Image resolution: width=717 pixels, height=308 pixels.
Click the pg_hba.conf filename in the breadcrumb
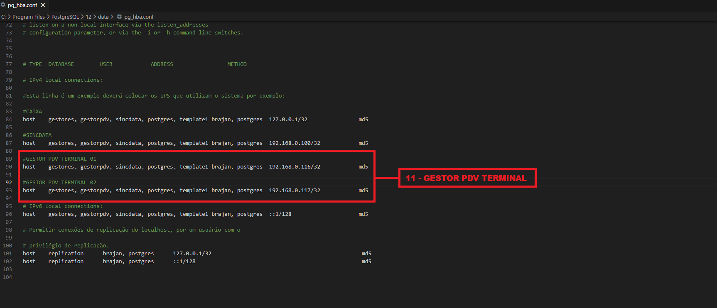point(139,17)
